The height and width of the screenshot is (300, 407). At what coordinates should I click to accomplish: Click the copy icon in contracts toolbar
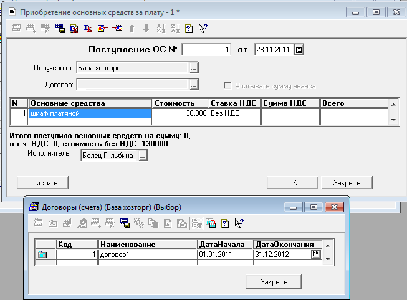[153, 223]
